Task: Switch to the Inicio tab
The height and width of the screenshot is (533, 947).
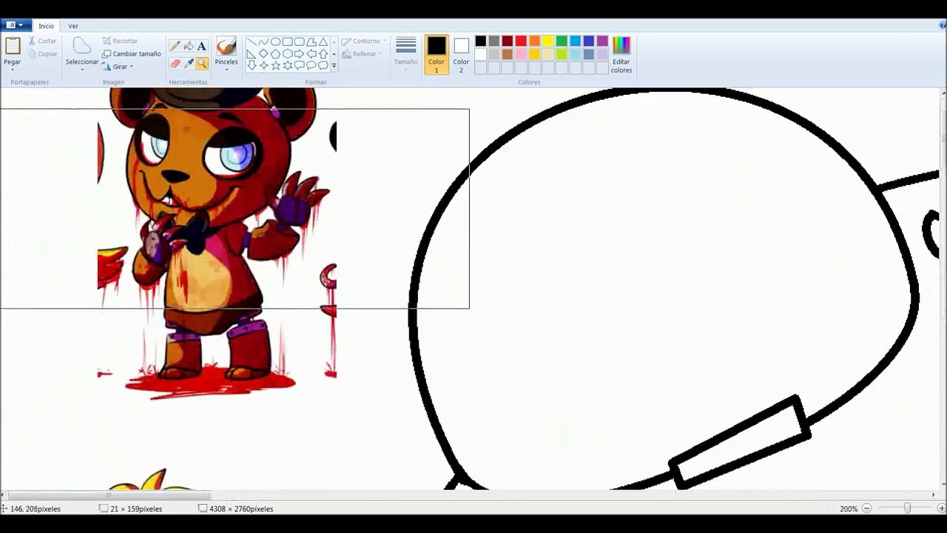Action: [46, 26]
